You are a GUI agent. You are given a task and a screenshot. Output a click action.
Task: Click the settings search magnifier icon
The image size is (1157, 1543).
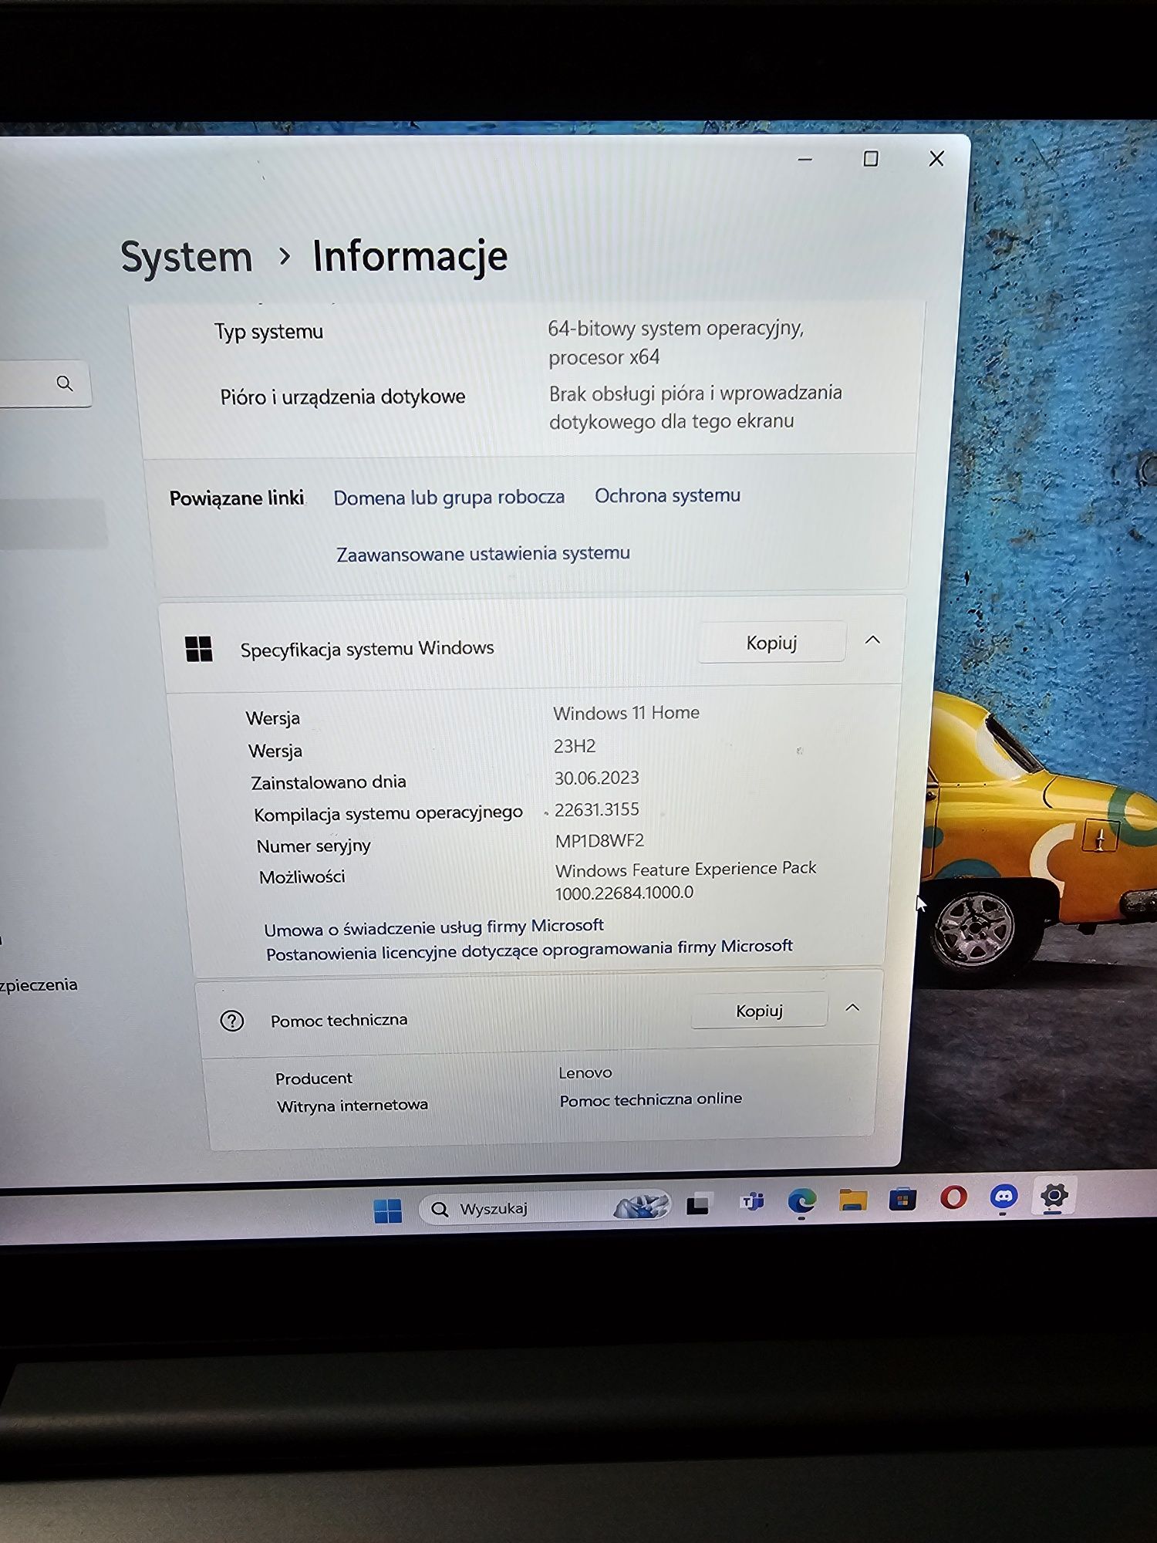[65, 383]
